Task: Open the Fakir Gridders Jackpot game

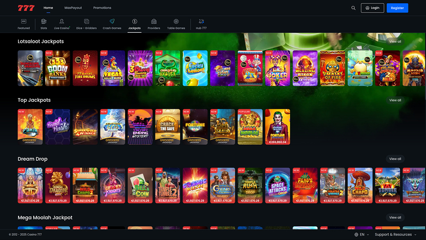Action: [30, 127]
